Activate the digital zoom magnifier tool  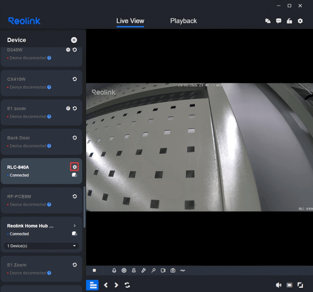coord(153,270)
